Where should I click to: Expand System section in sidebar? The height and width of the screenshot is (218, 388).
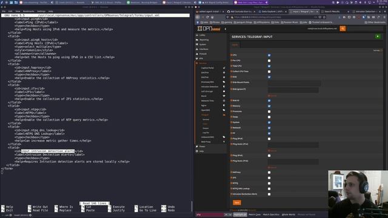(202, 44)
